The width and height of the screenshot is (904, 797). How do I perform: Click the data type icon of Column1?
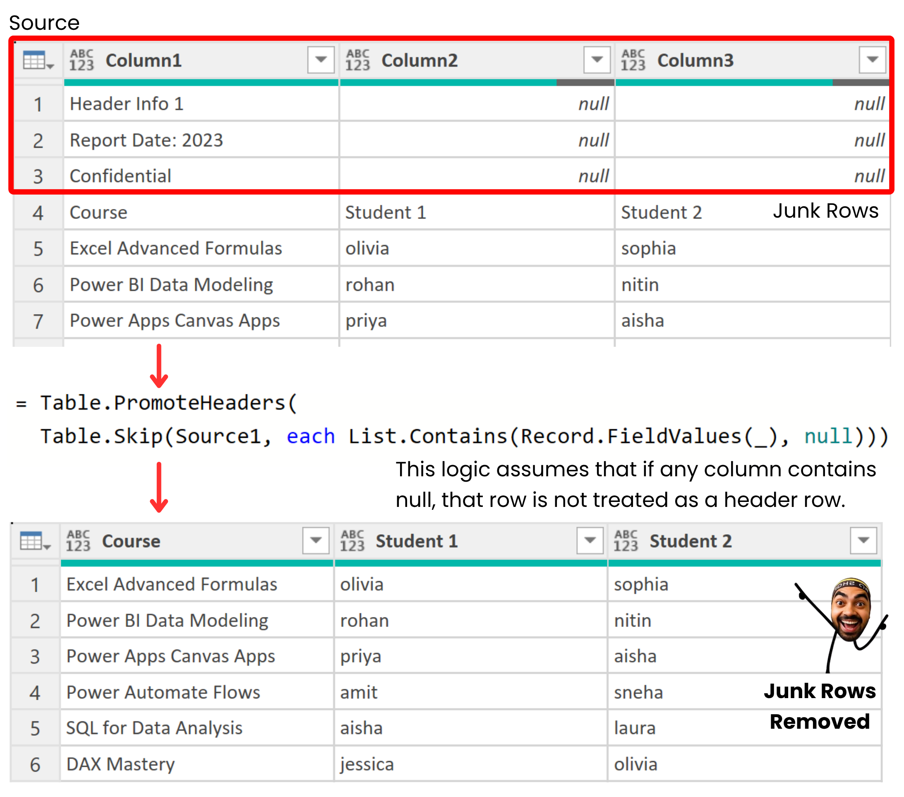(82, 60)
